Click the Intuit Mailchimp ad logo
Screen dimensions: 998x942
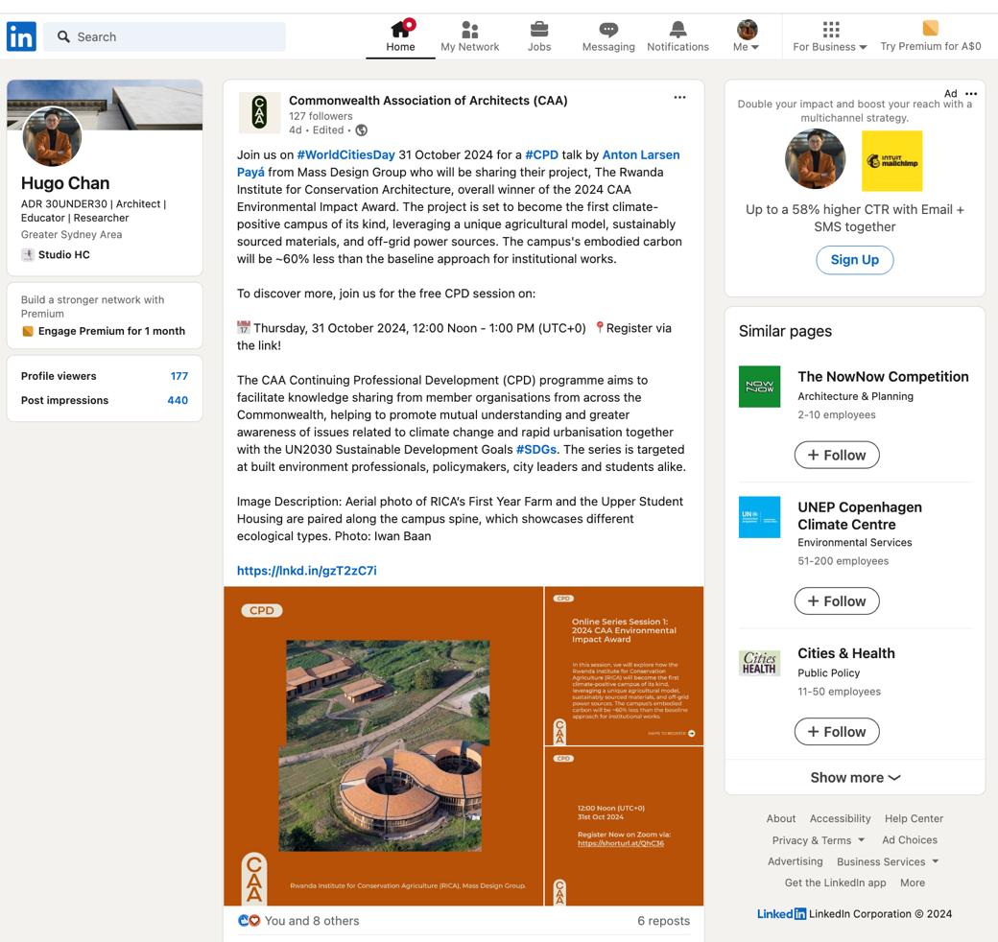(891, 161)
